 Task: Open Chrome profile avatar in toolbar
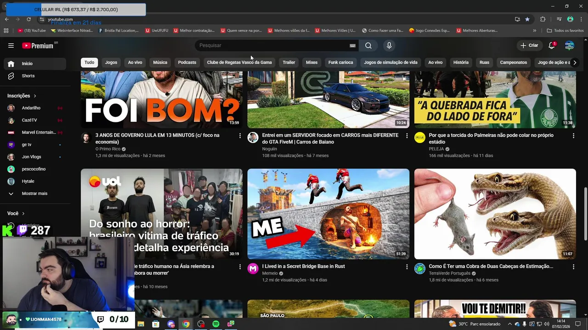click(x=570, y=19)
